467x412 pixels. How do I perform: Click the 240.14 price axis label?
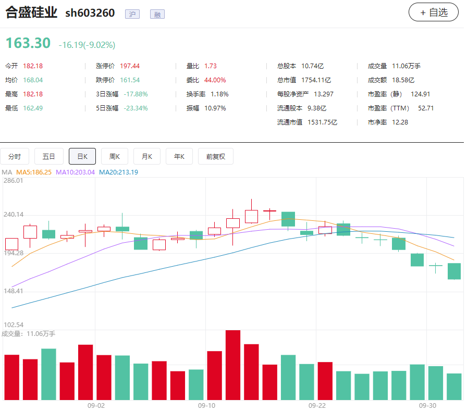pos(14,215)
